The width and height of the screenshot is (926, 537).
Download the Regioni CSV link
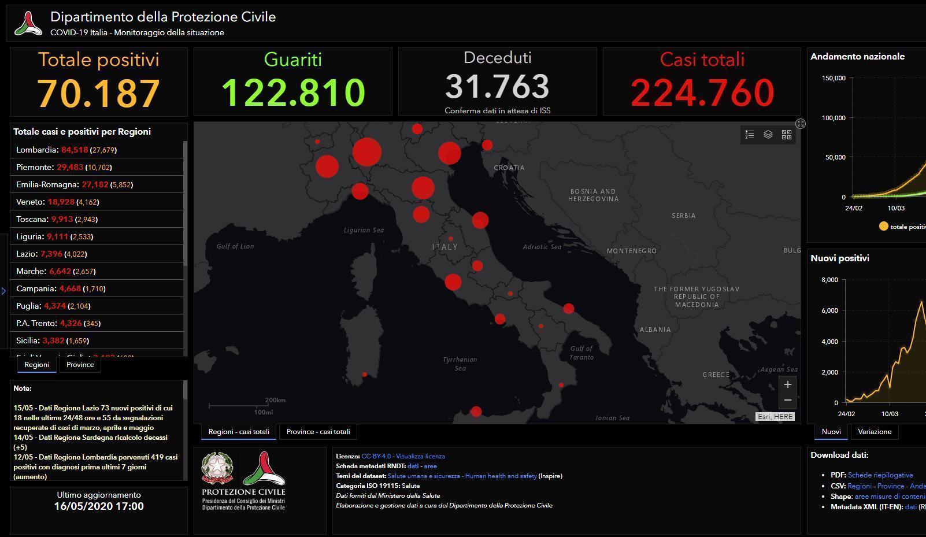860,486
